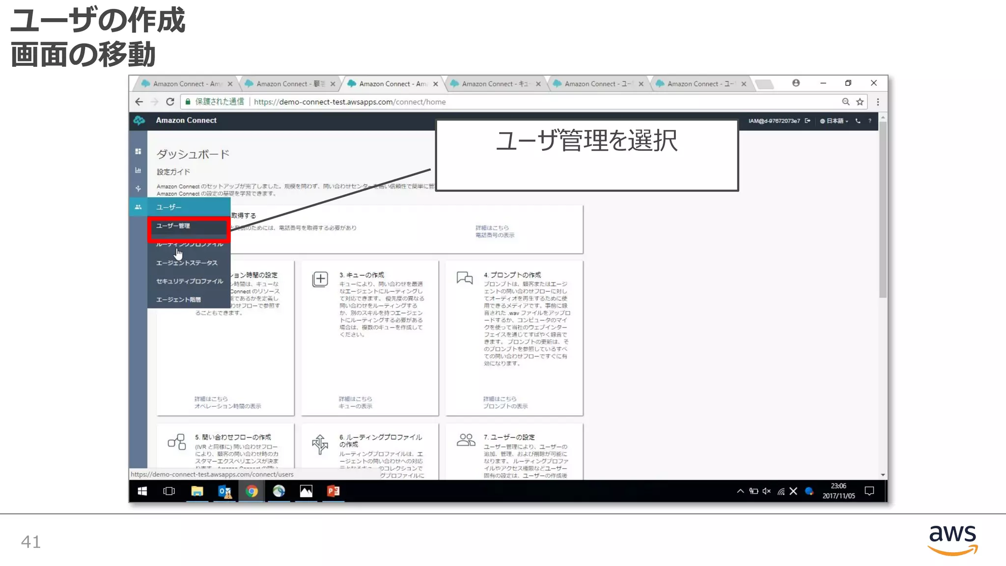1006x566 pixels.
Task: Click the 詳細はこちら link in prompt card
Action: (500, 399)
